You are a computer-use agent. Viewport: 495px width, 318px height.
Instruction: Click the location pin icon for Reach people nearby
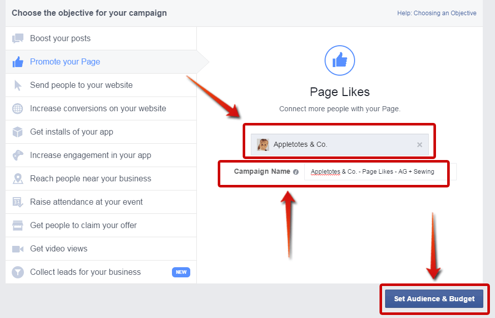pyautogui.click(x=17, y=178)
